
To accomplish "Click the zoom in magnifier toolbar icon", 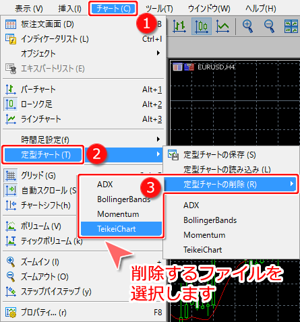I will pyautogui.click(x=248, y=26).
